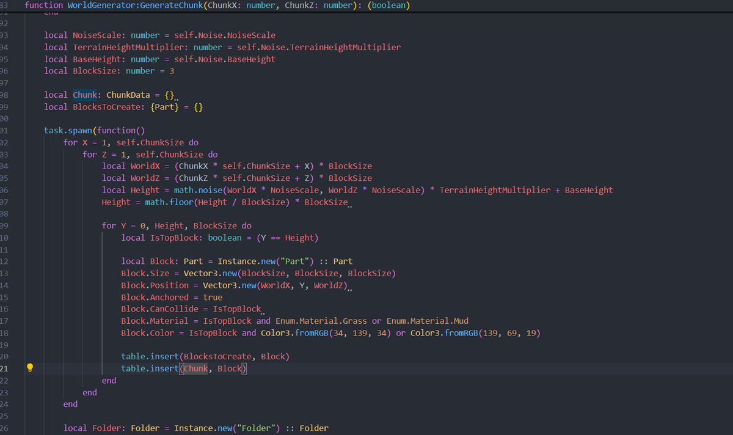
Task: Click 'Block.Anchored' property
Action: coord(155,297)
